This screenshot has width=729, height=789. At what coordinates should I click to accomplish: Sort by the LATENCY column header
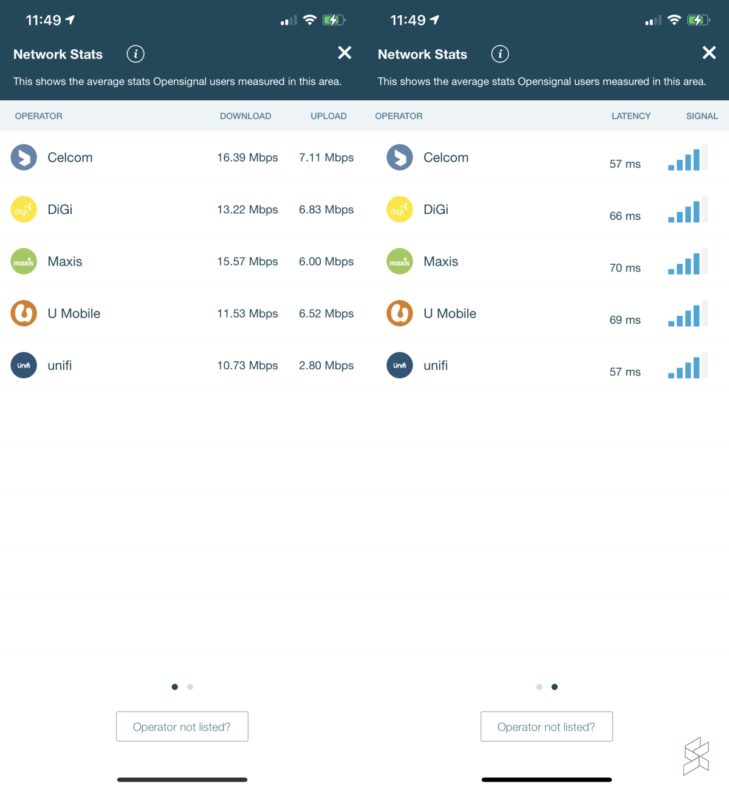point(631,116)
